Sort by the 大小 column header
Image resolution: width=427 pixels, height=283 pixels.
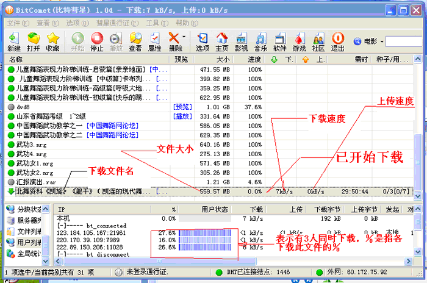click(213, 59)
